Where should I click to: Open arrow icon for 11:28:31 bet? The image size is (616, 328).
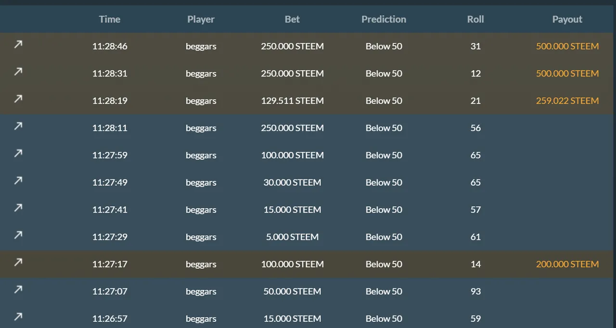pyautogui.click(x=18, y=72)
